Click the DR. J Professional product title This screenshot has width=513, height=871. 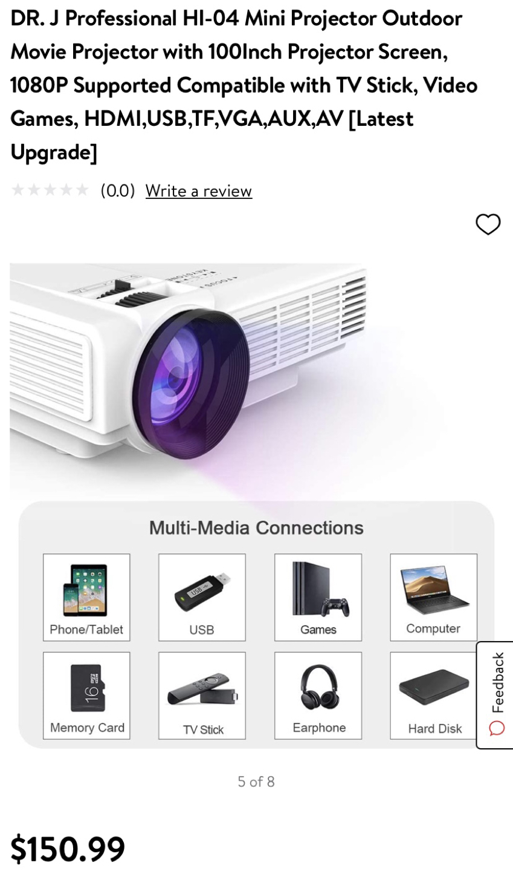tap(244, 85)
